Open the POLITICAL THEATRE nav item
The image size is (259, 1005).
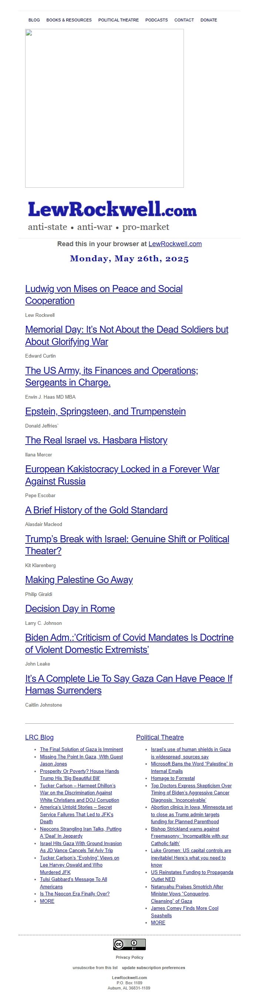118,20
